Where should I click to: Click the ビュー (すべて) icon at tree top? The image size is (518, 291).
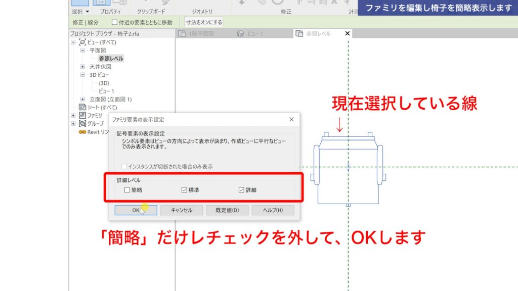click(x=83, y=42)
